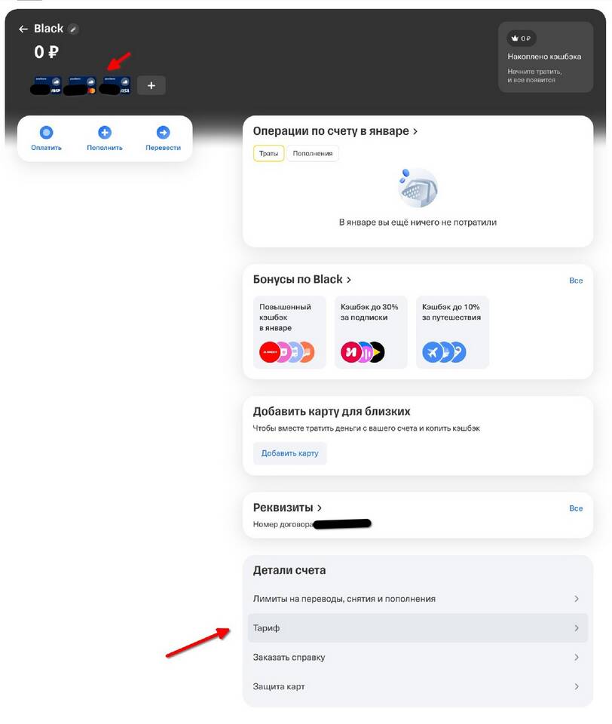The width and height of the screenshot is (612, 724).
Task: Open the Оплатить payment action
Action: tap(46, 138)
